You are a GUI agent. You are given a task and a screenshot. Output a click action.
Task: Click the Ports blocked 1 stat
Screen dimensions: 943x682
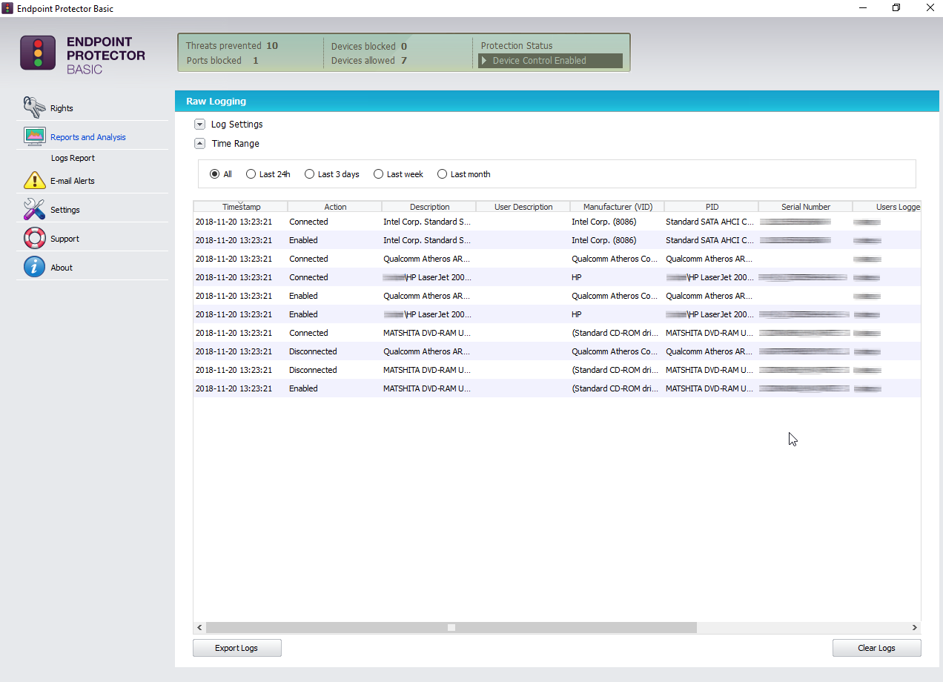(x=222, y=61)
